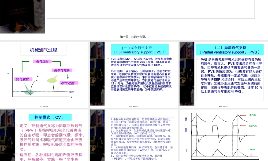Select the 吸气触发 pink label
Image resolution: width=268 pixels, height=161 pixels.
(23, 79)
